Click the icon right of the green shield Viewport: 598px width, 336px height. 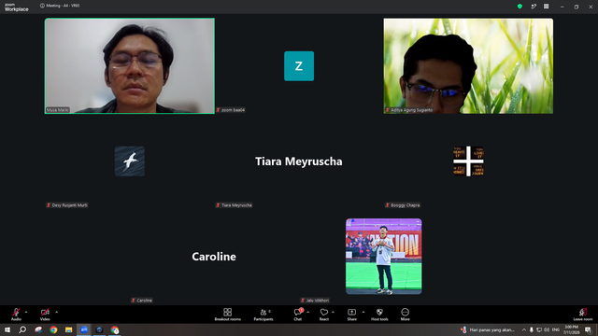534,7
